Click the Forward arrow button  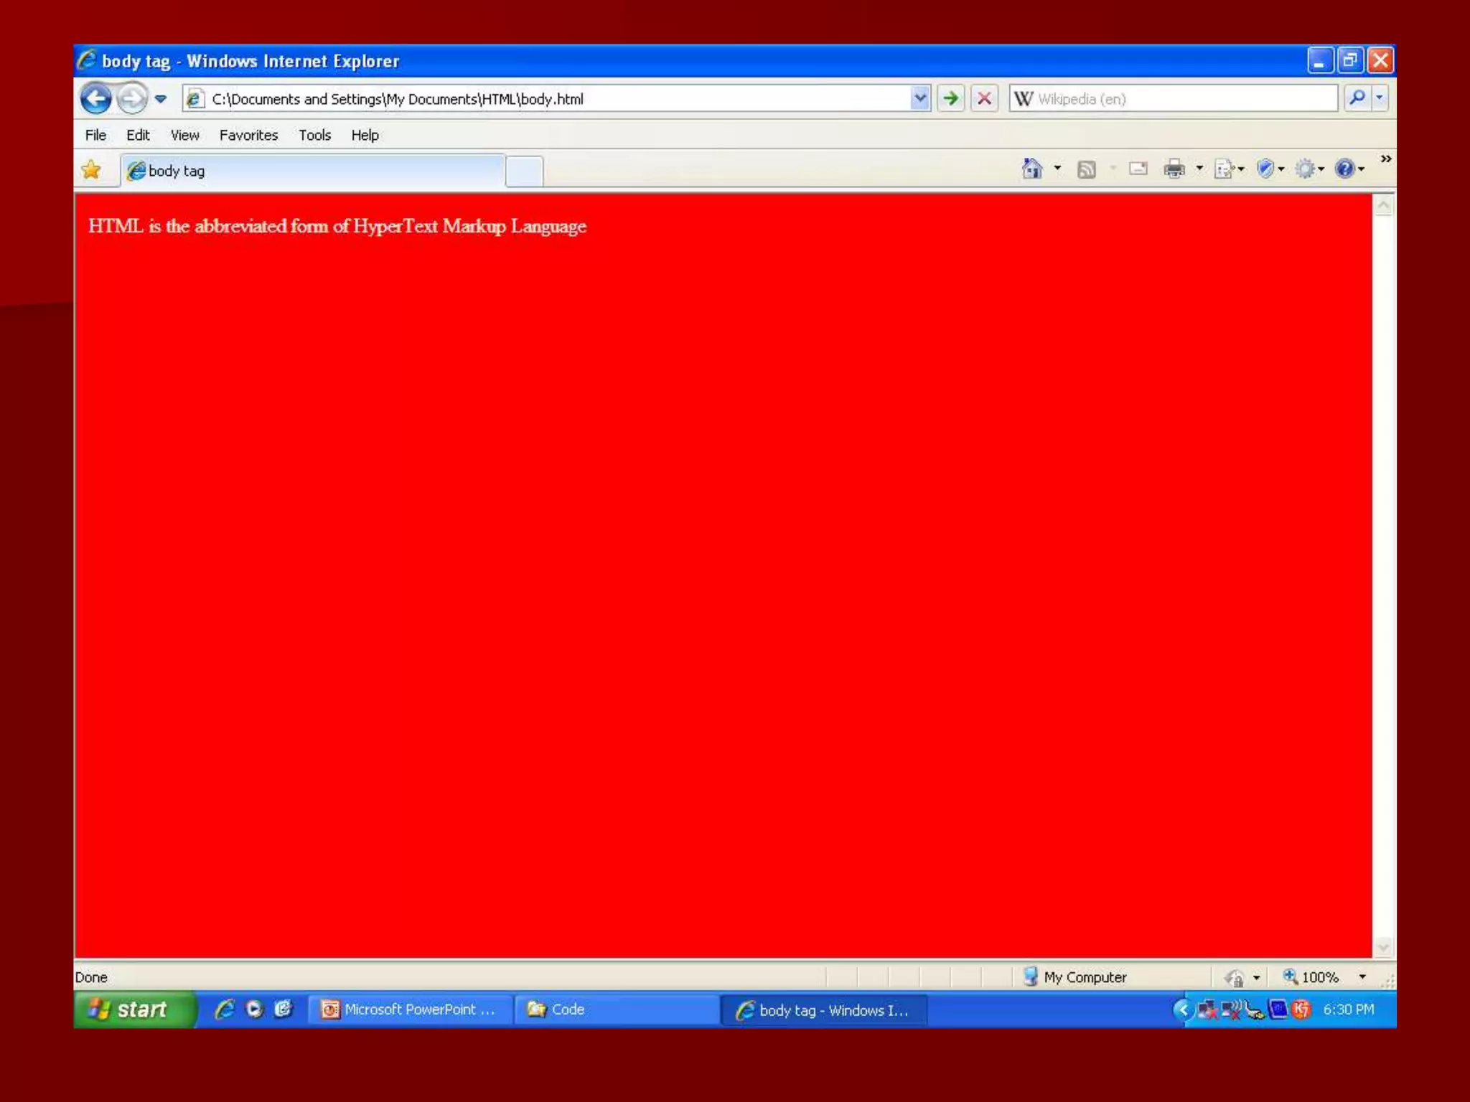[131, 98]
